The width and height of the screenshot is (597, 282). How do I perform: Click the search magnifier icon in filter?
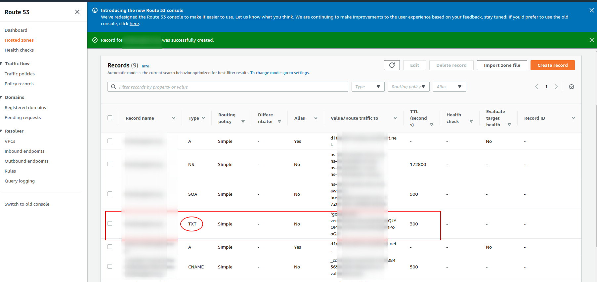click(x=113, y=87)
